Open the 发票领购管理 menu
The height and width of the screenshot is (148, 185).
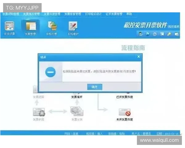point(11,14)
